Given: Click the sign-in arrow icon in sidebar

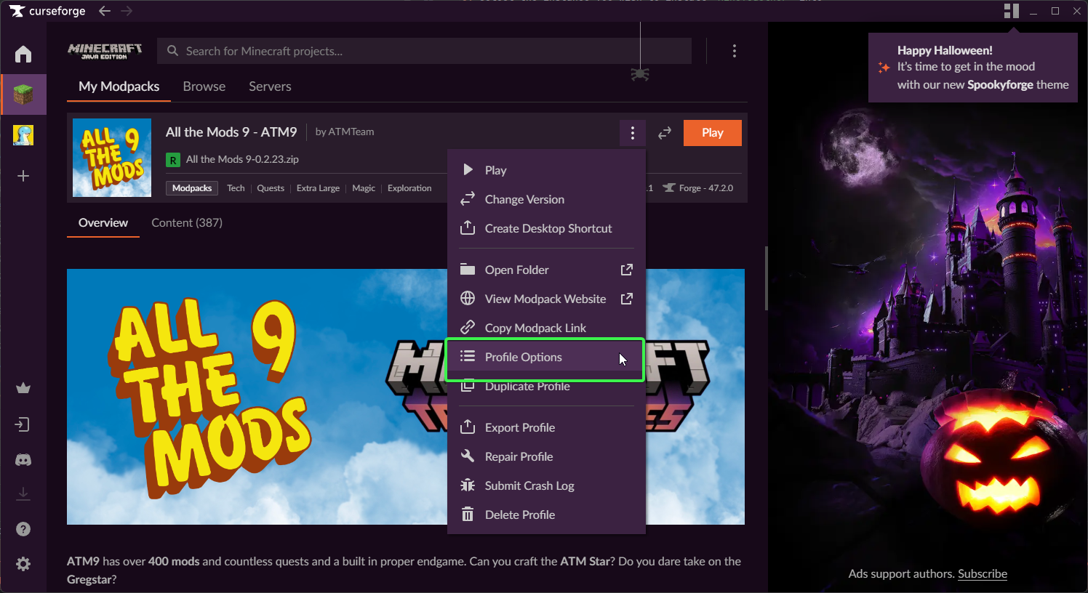Looking at the screenshot, I should pos(23,424).
